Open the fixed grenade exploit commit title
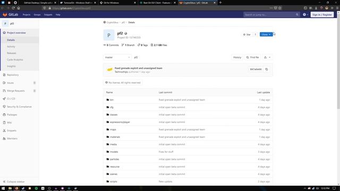Viewport: 340px width, 191px height. [x=138, y=68]
